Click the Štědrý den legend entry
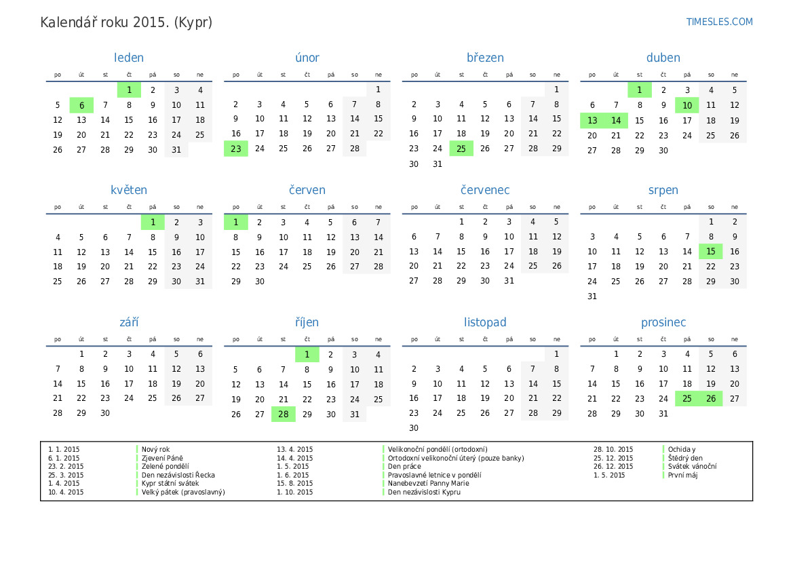This screenshot has height=561, width=793. [x=685, y=458]
